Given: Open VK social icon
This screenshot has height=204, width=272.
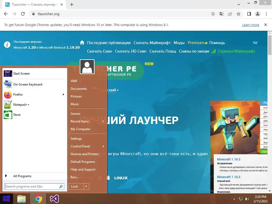Looking at the screenshot, I should (255, 43).
